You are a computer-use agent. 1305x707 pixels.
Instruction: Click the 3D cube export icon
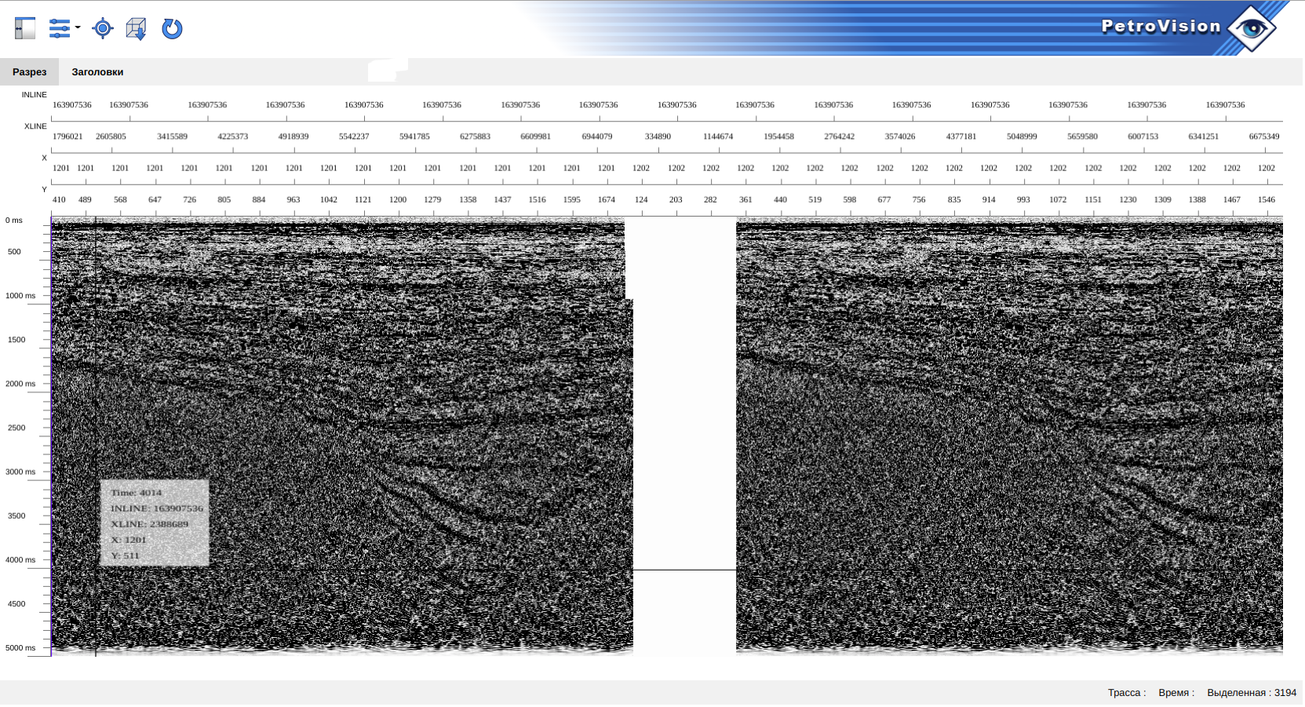(136, 29)
